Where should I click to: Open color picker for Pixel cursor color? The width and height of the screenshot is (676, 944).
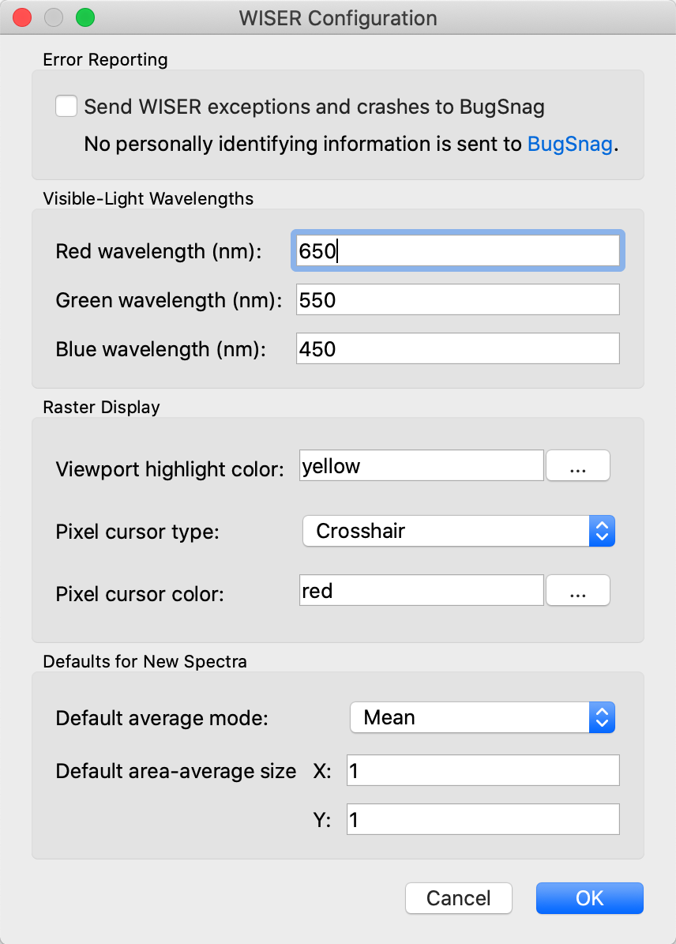pos(578,591)
